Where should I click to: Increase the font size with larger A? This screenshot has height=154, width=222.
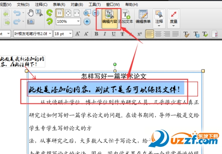tap(78, 34)
